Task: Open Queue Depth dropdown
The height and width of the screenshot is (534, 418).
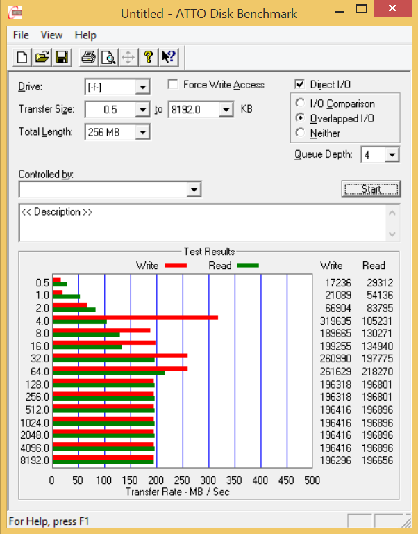Action: [392, 155]
